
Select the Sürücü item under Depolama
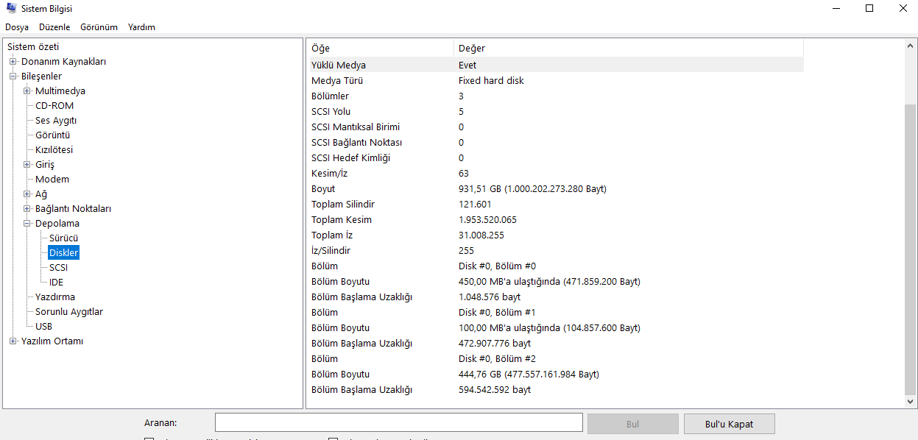coord(63,238)
